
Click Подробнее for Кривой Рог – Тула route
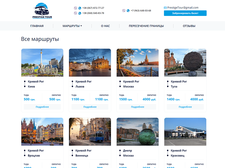coord(185,107)
